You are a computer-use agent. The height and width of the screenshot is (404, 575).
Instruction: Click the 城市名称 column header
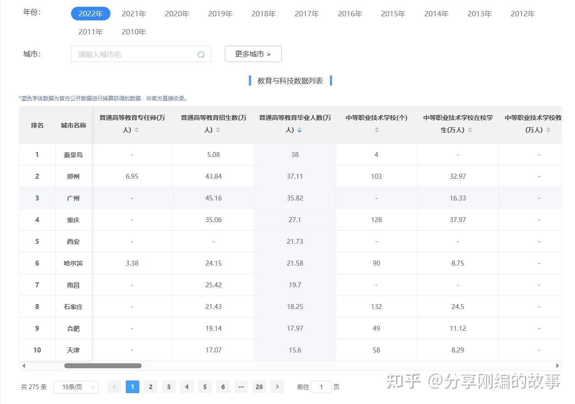click(73, 125)
